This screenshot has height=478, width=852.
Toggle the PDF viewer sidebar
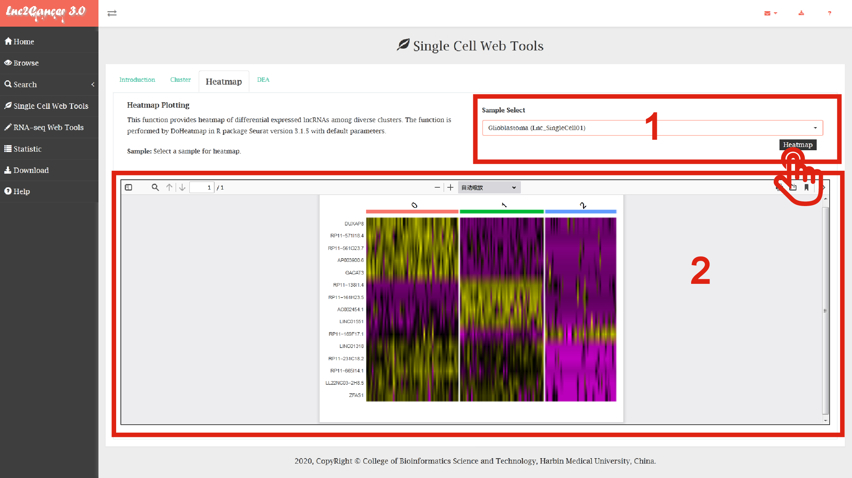click(128, 187)
